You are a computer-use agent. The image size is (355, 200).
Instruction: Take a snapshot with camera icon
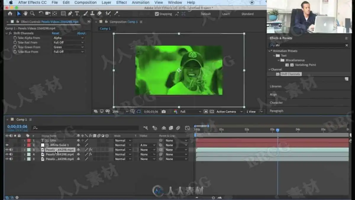(164, 112)
